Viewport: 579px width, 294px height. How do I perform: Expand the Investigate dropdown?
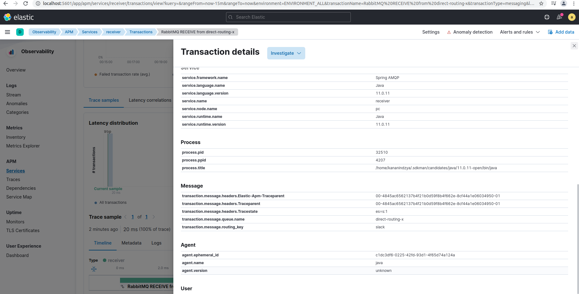click(x=286, y=53)
